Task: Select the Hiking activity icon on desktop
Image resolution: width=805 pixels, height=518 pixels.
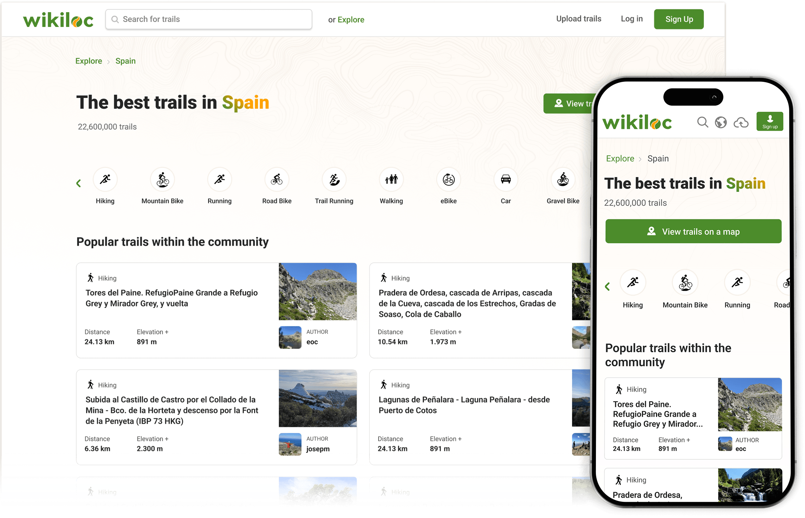Action: [x=105, y=179]
